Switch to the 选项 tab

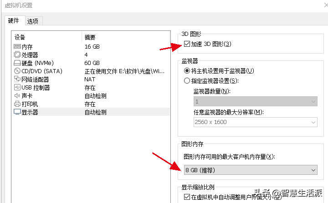(33, 21)
